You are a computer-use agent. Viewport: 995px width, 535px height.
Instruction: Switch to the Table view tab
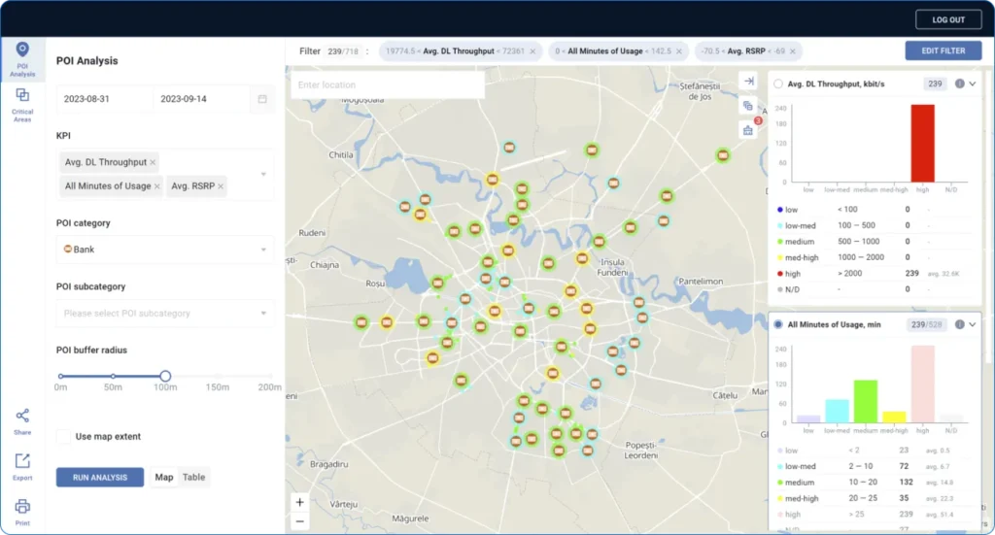tap(193, 477)
